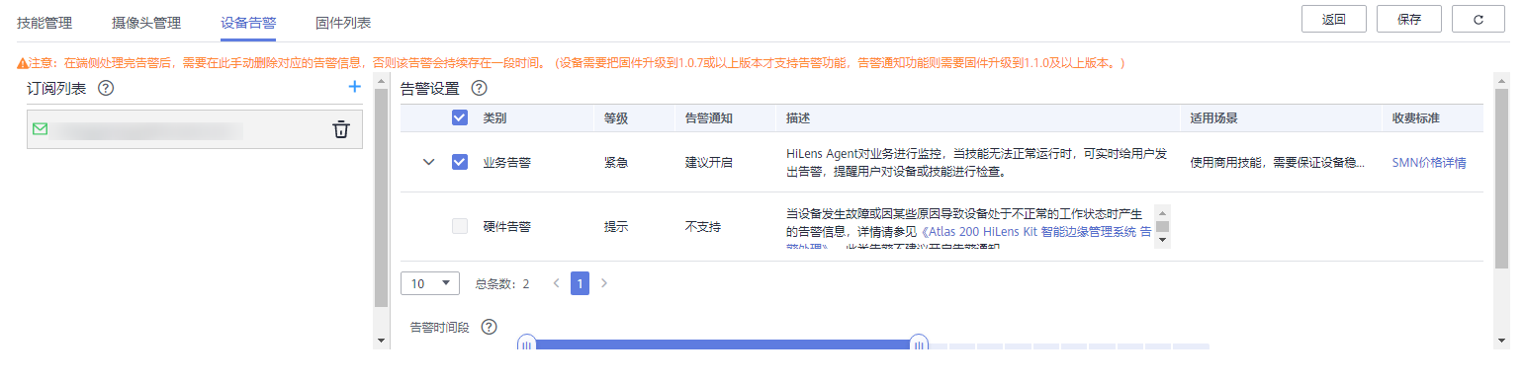1524x383 pixels.
Task: Go to the next page arrow
Action: coord(604,283)
